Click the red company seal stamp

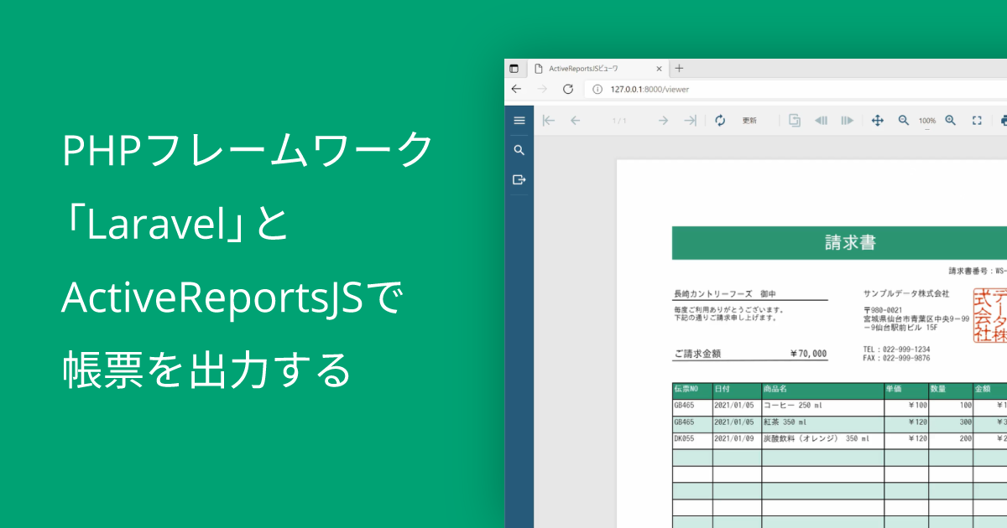[990, 315]
